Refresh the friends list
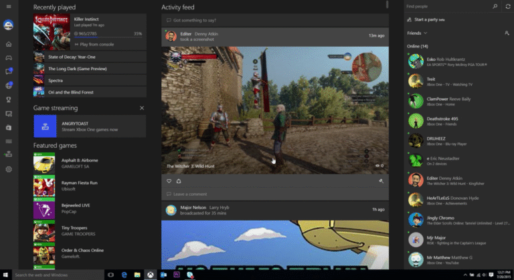The height and width of the screenshot is (280, 514). coord(508,6)
